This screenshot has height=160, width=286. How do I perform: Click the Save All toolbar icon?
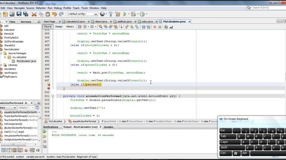pos(25,14)
